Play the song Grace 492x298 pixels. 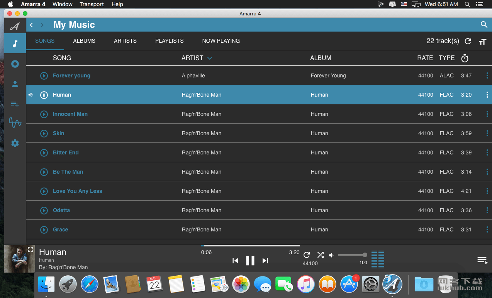pos(44,230)
